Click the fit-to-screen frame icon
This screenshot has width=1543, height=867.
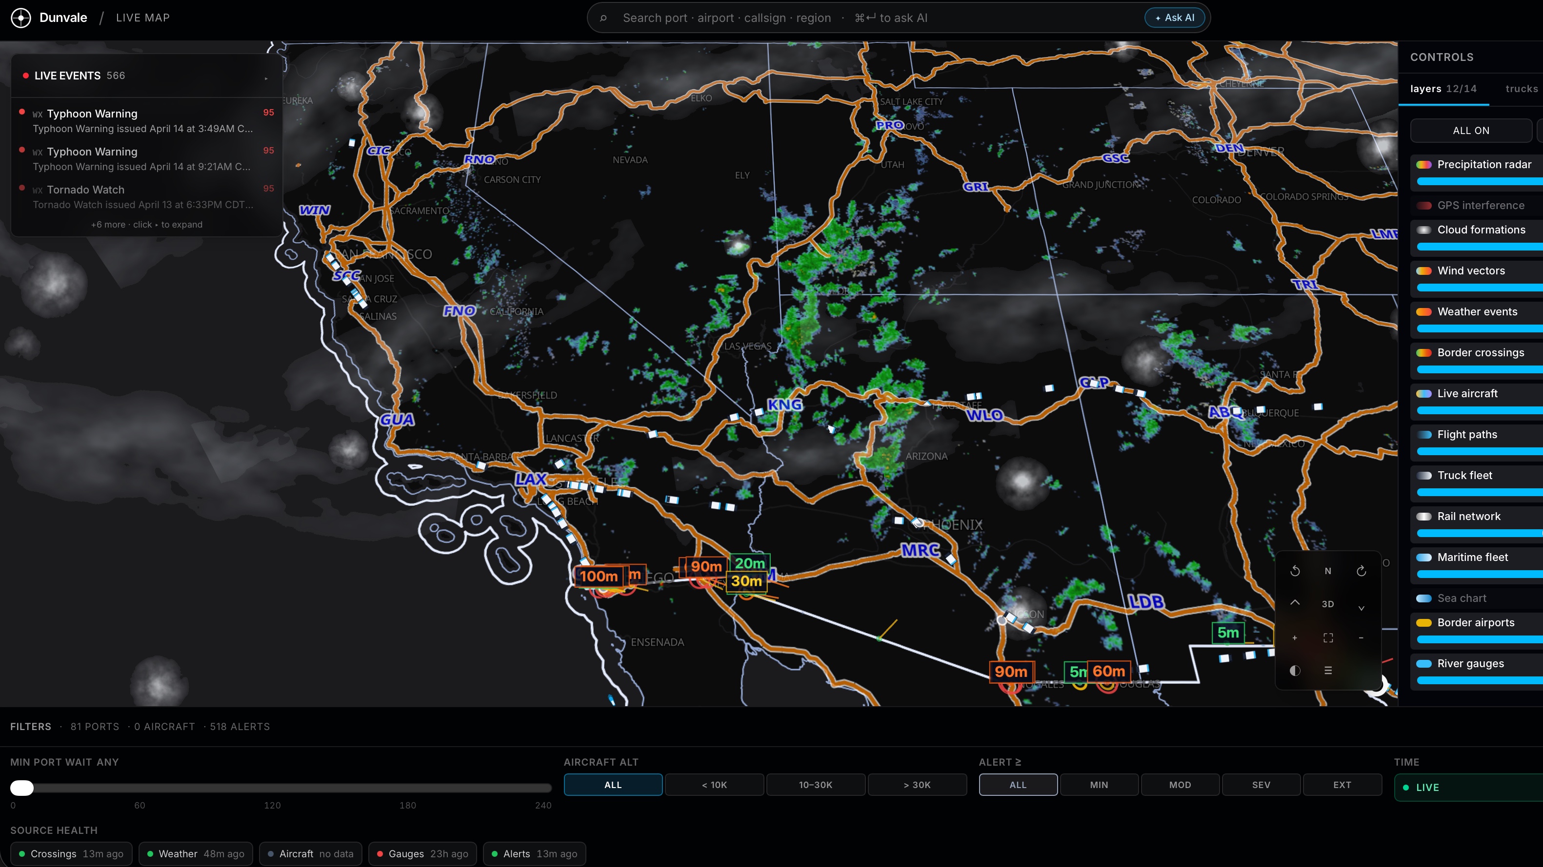pos(1327,638)
